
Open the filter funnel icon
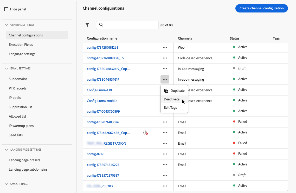87,25
